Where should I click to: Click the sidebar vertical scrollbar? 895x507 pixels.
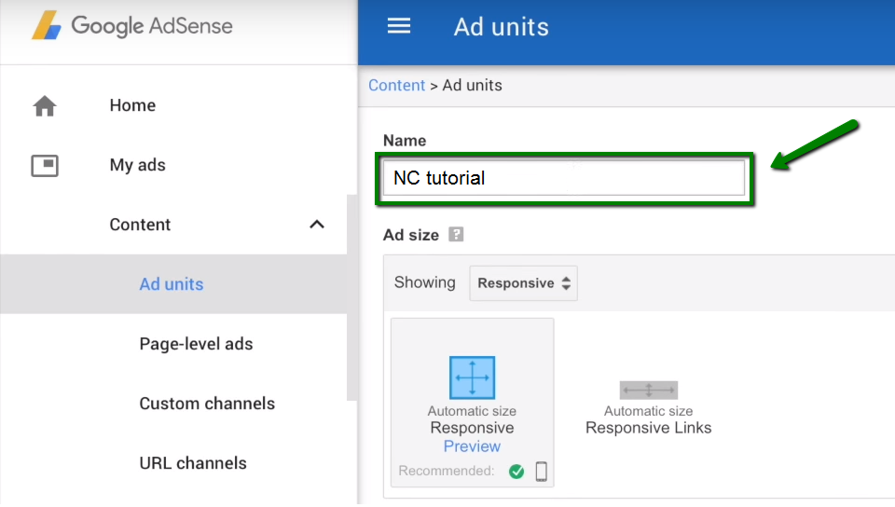pyautogui.click(x=351, y=297)
